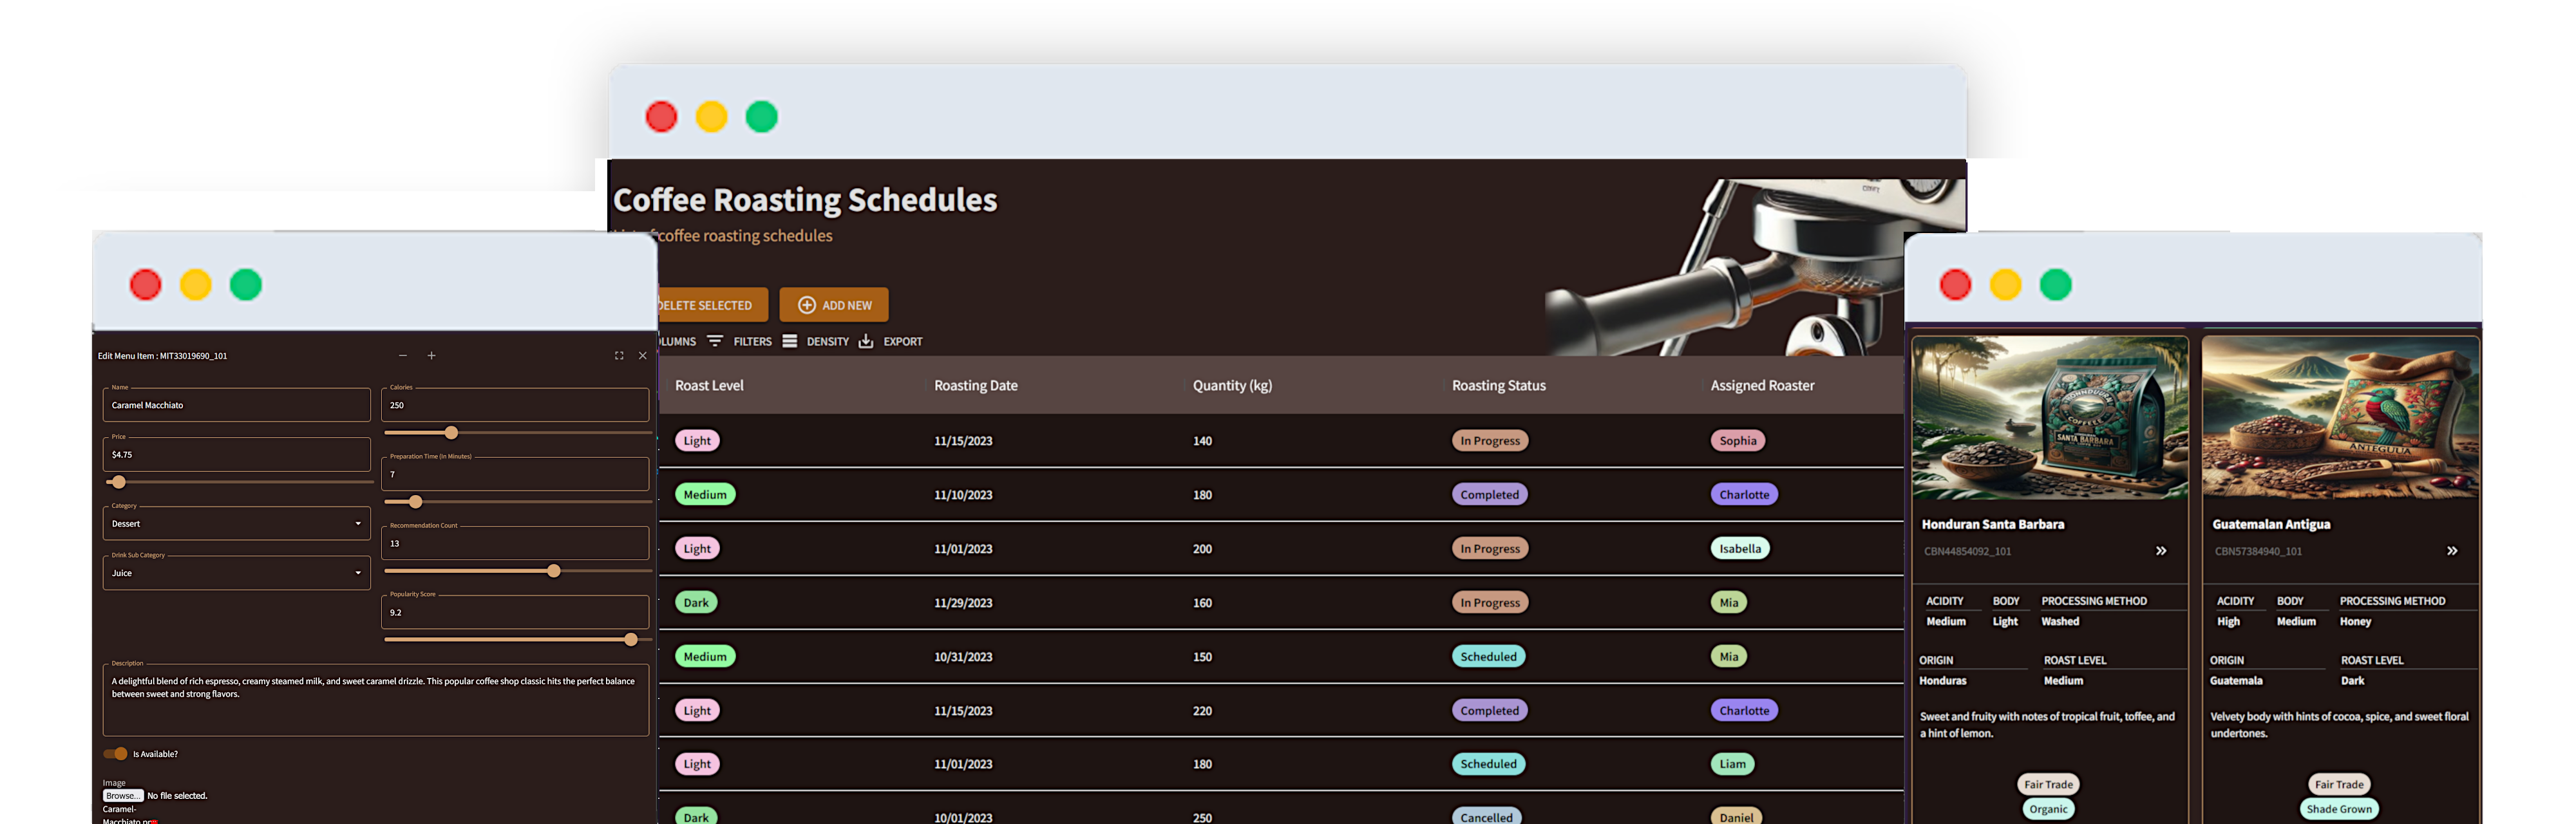Image resolution: width=2576 pixels, height=824 pixels.
Task: Expand Edit Menu Item dialog to fullscreen
Action: coord(619,356)
